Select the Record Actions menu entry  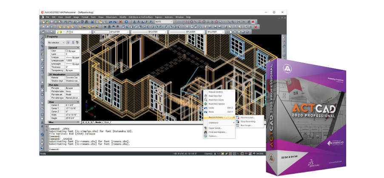coord(219,118)
